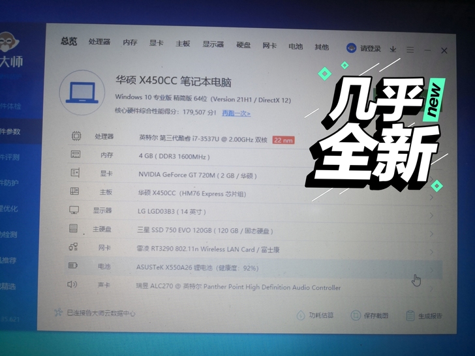Screen dimensions: 475x356
Task: Expand the 主板 X450CC row chevron
Action: tap(431, 198)
